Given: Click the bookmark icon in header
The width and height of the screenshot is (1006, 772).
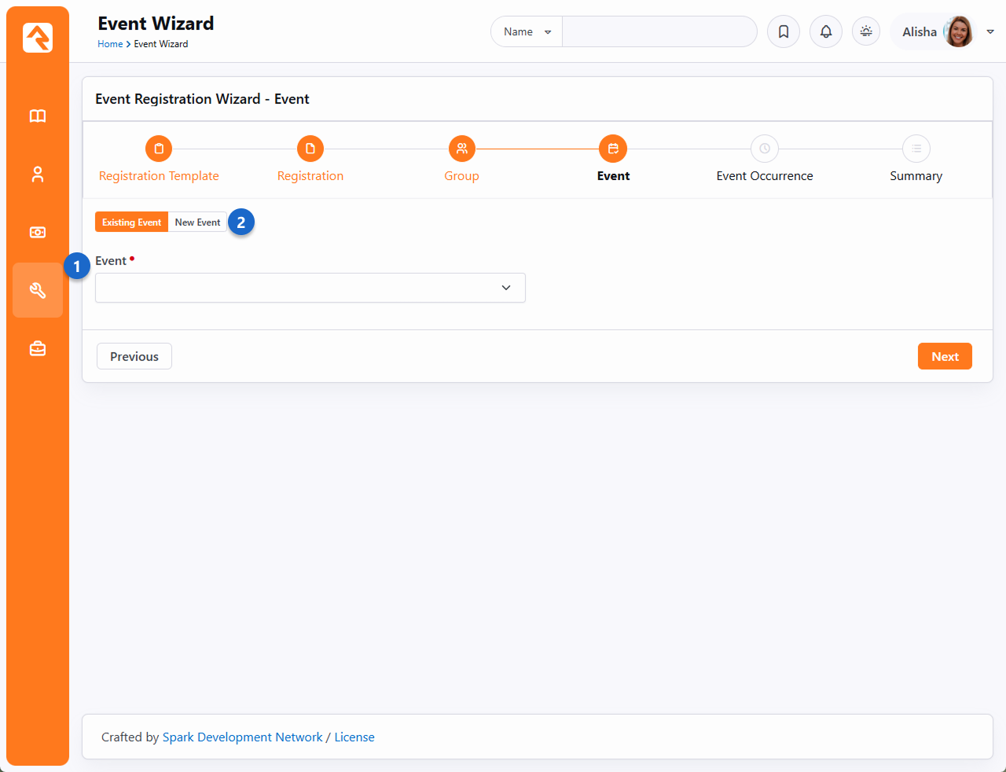Looking at the screenshot, I should (784, 31).
